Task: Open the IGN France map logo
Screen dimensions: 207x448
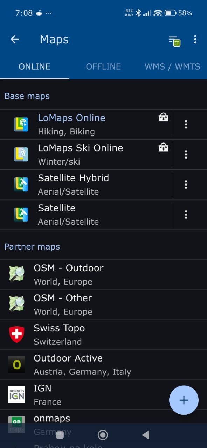Action: click(x=17, y=395)
